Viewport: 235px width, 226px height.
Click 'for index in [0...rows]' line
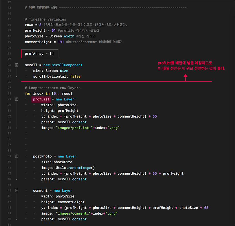tap(48, 94)
